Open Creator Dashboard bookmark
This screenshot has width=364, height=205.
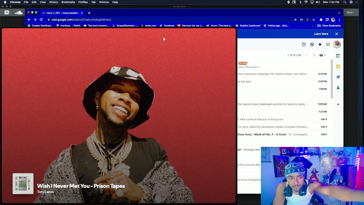(40, 26)
